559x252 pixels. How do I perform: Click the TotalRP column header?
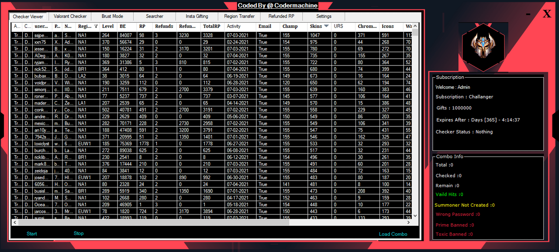click(x=213, y=26)
